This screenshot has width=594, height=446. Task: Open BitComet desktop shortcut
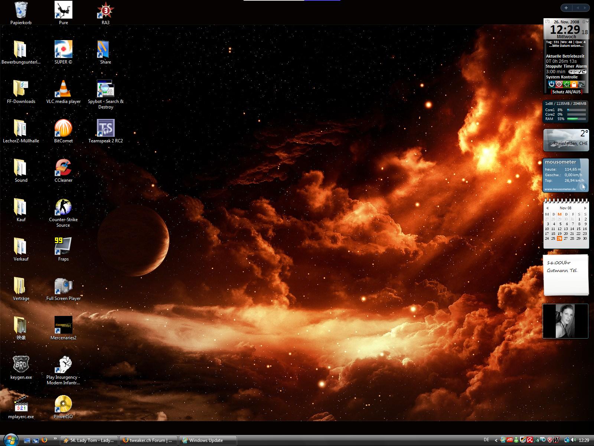(x=63, y=129)
